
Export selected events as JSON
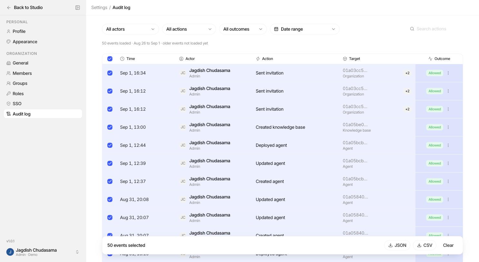click(397, 245)
